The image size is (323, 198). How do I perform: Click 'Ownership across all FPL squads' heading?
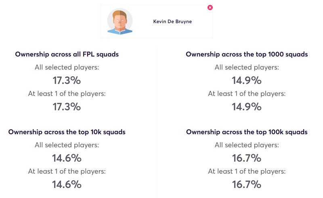tap(67, 54)
